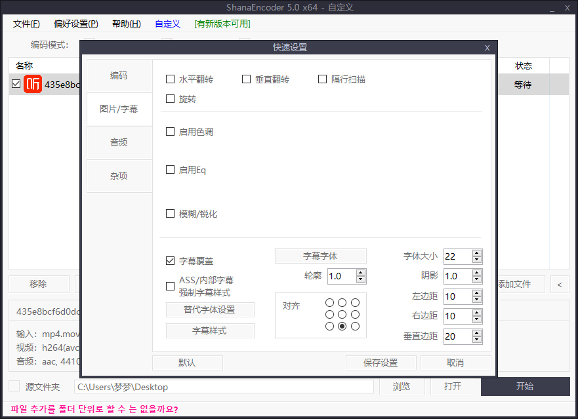
Task: Click the 添加文件 button in main window
Action: point(520,284)
